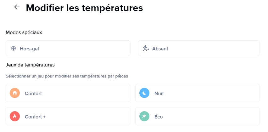Activate the Hors-gel special mode label

pos(29,49)
